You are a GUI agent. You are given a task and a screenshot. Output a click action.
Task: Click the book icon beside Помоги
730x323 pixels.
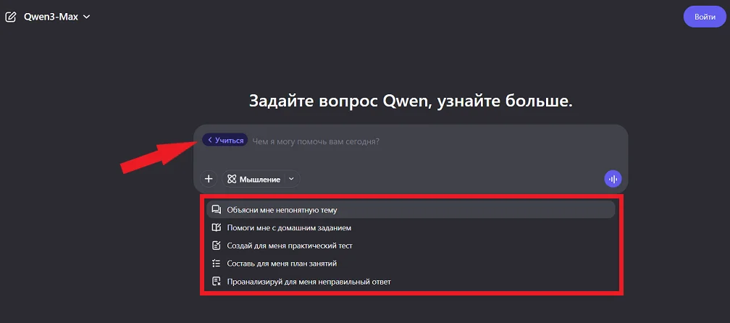216,227
